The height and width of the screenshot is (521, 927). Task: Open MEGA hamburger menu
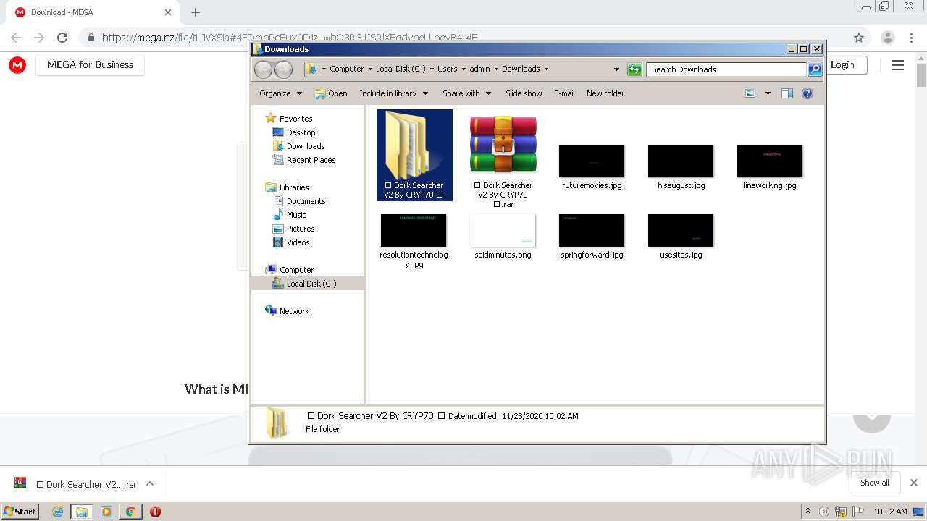click(x=898, y=65)
